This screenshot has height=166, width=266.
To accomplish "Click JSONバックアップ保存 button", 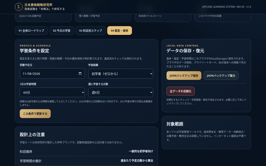I will (x=184, y=75).
